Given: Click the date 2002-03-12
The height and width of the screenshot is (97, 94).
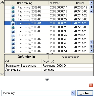Looking at the screenshot, I should pyautogui.click(x=80, y=7).
